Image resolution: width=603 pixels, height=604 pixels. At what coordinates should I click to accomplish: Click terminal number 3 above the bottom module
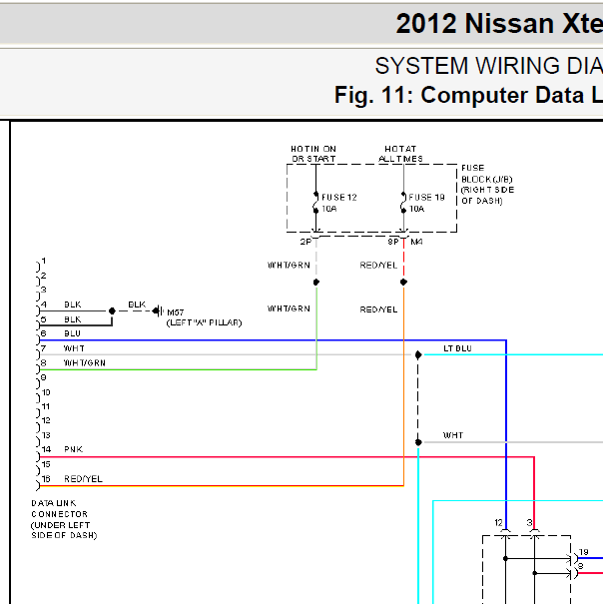pos(530,523)
